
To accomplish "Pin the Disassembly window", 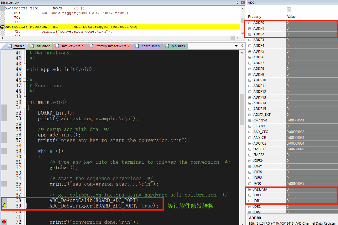I will click(x=237, y=3).
